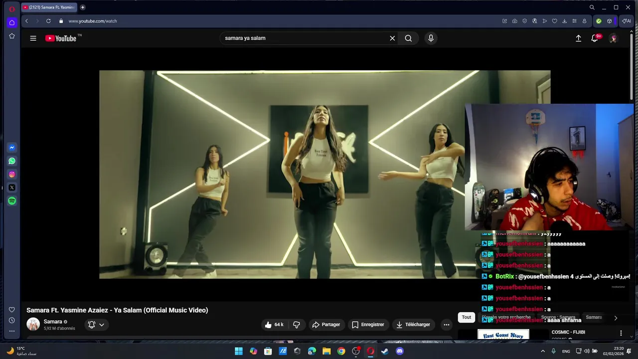Open WhatsApp in Opera sidebar
This screenshot has width=638, height=359.
click(12, 161)
